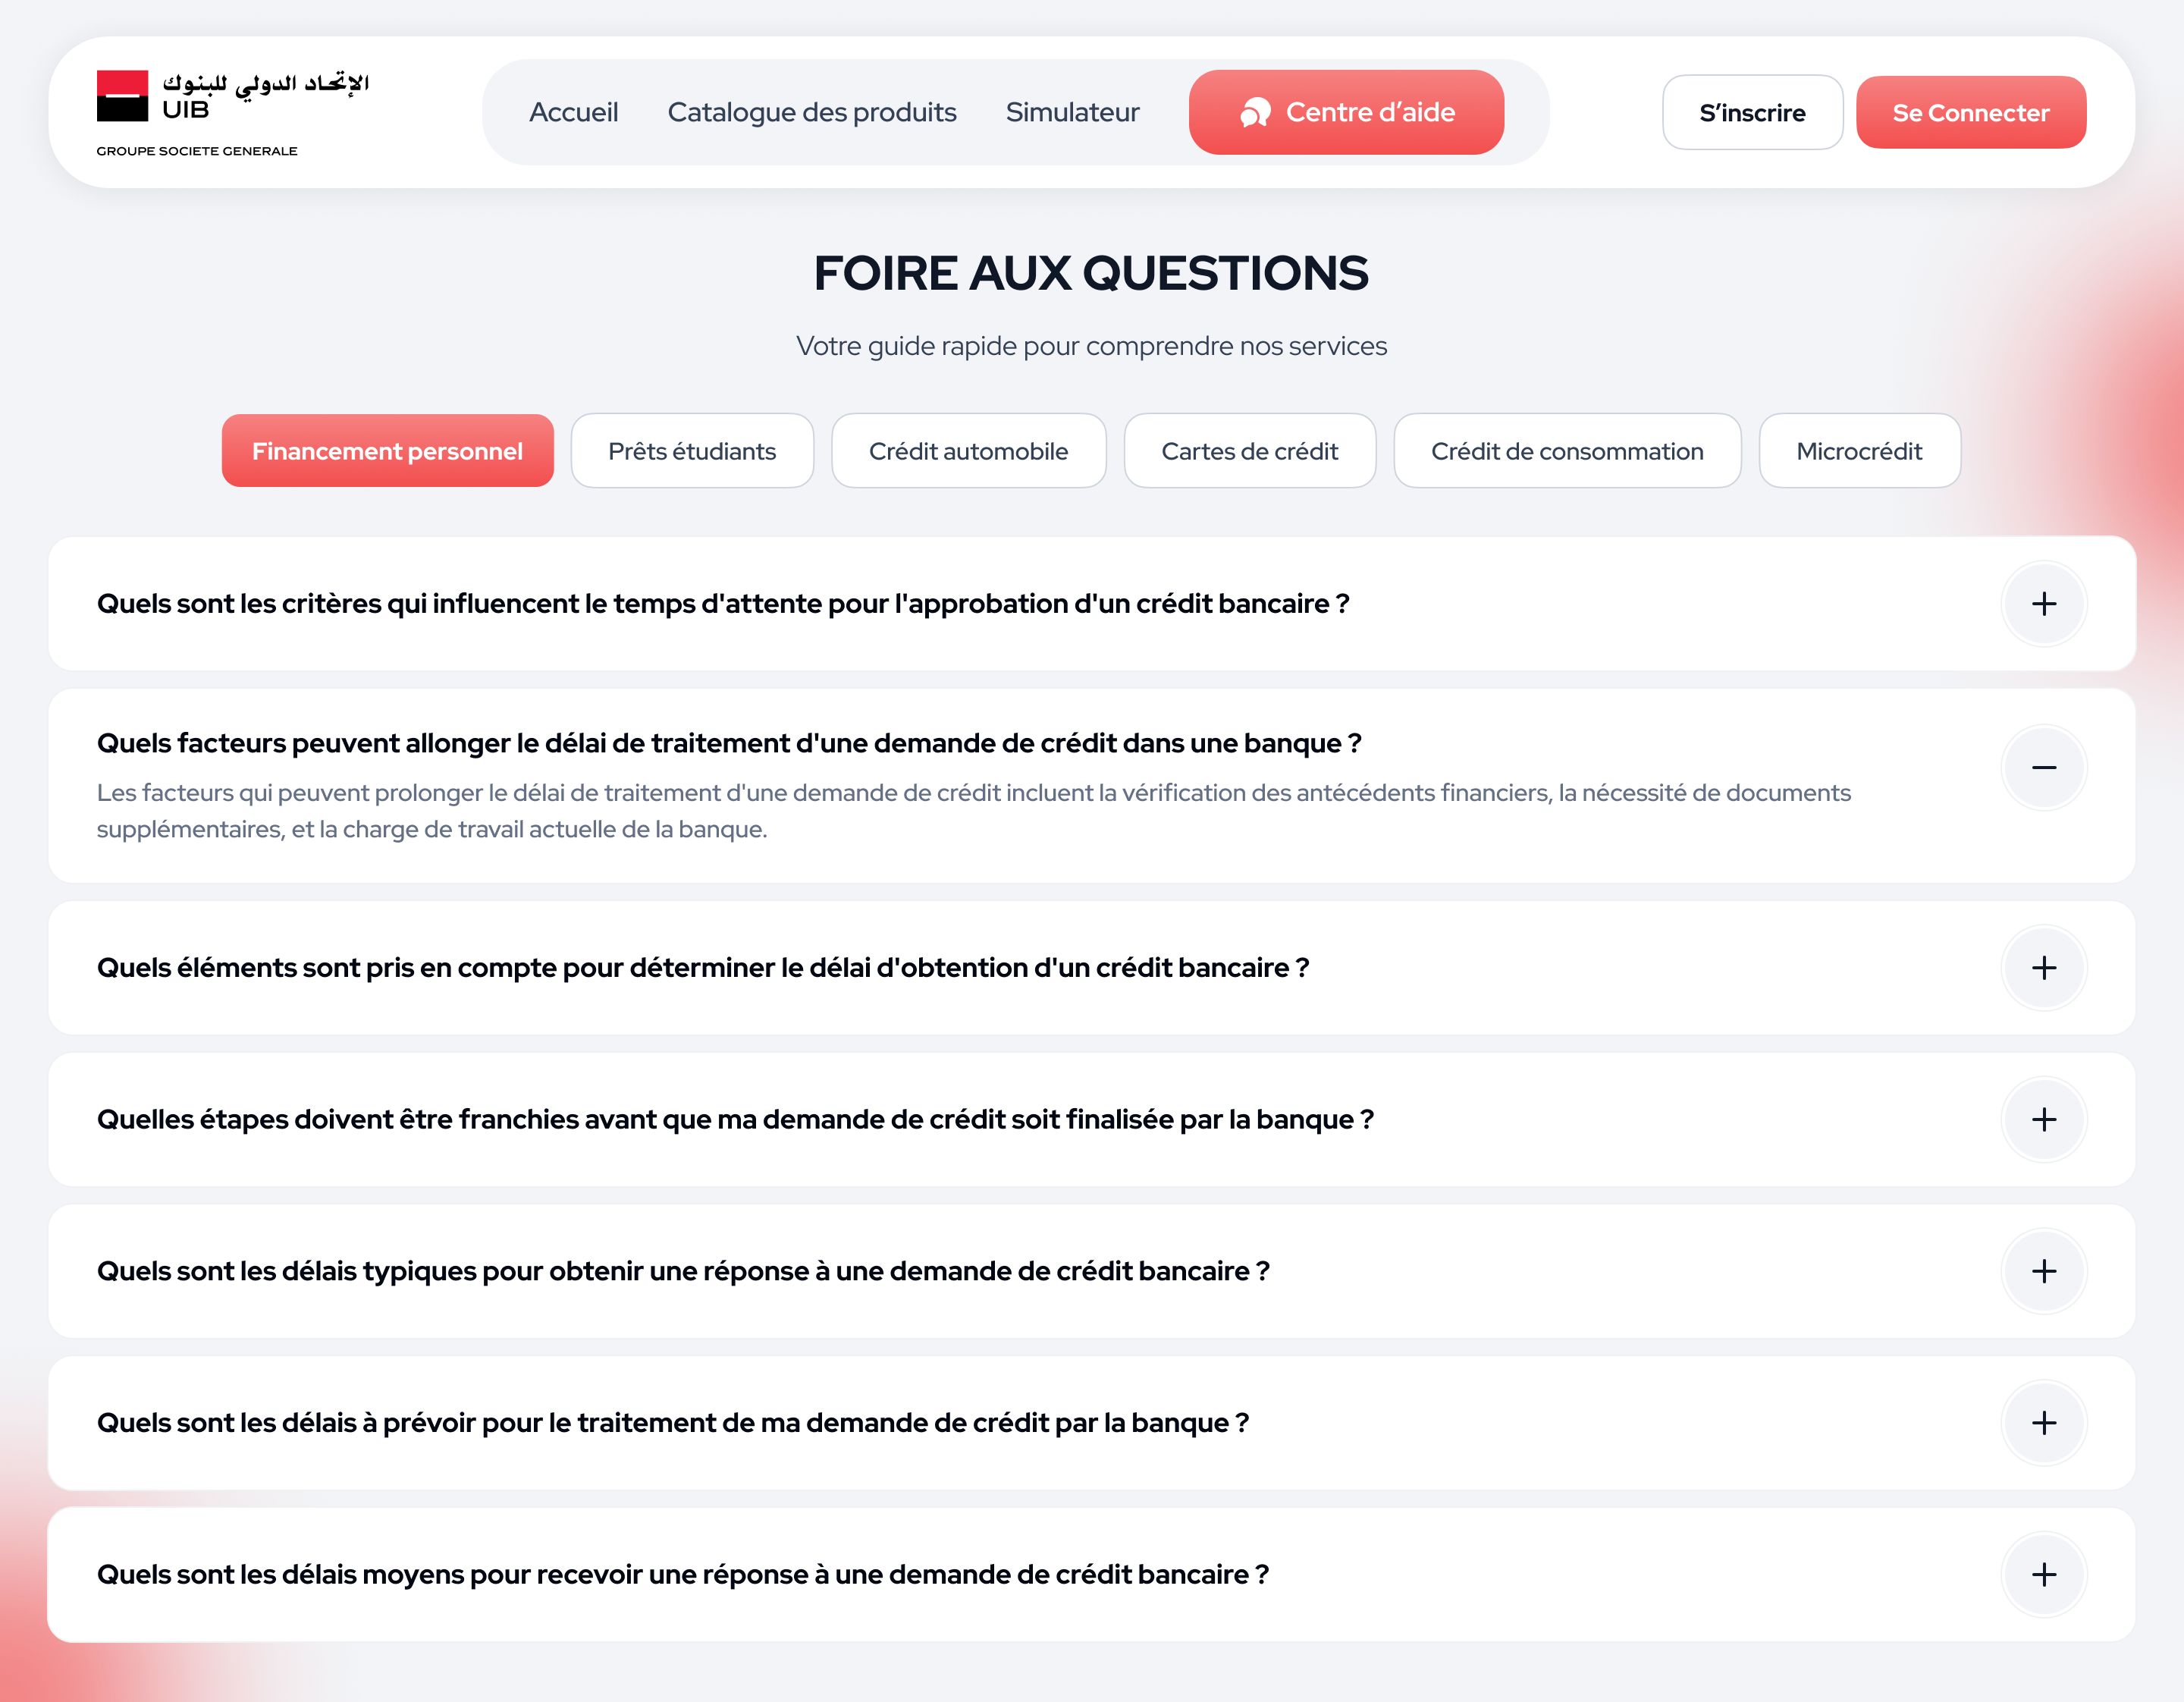Switch to the Crédit de consommation tab
This screenshot has height=1702, width=2184.
tap(1567, 451)
